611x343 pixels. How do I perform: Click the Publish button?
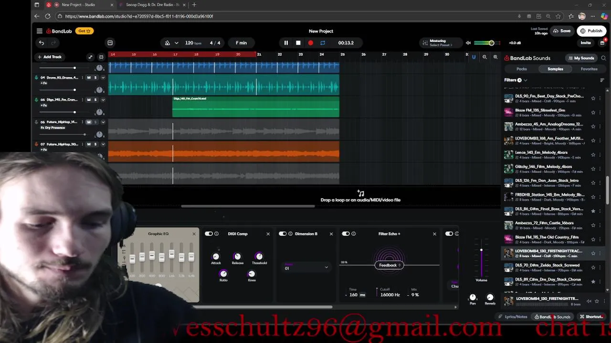coord(591,31)
